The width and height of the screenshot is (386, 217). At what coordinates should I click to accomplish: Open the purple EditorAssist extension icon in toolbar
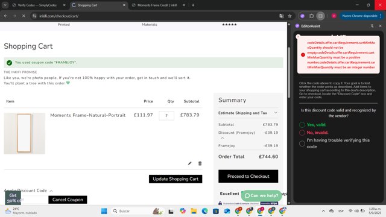click(302, 16)
